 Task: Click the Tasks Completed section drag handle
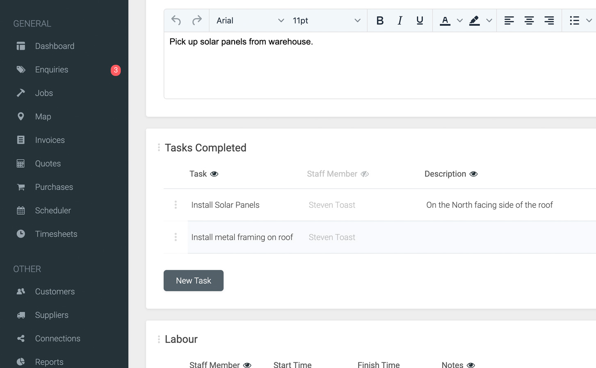(x=159, y=148)
